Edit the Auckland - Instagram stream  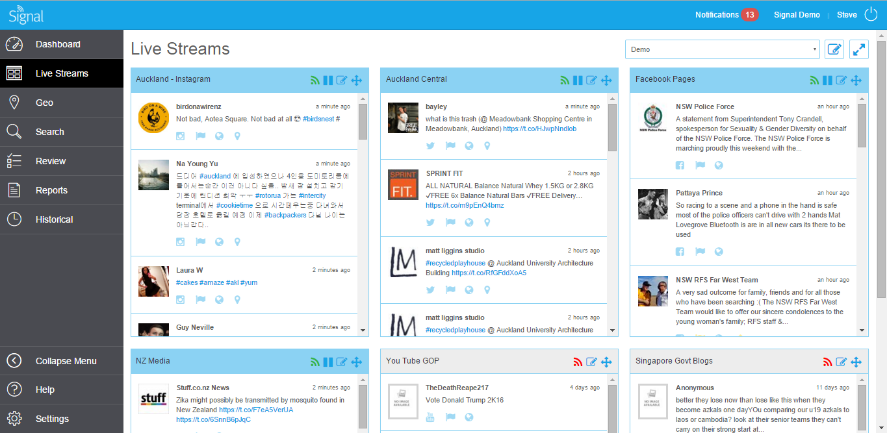click(342, 80)
